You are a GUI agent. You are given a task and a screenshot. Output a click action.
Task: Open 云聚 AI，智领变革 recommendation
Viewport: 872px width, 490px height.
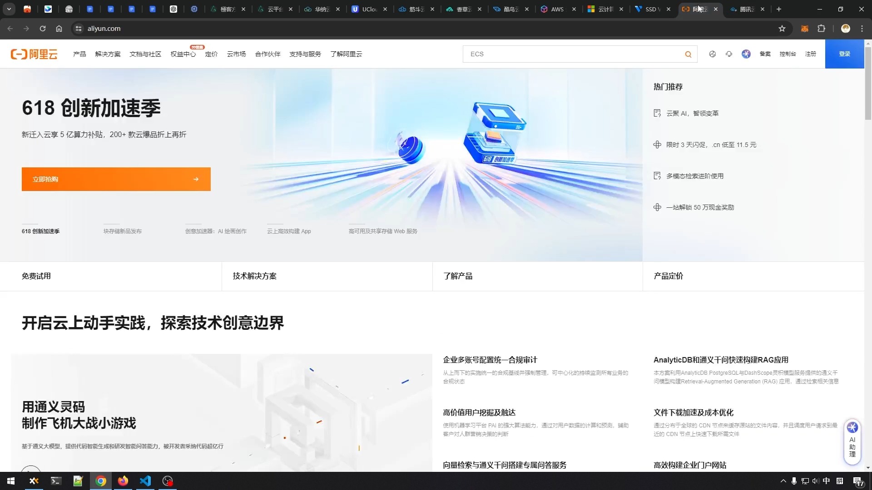click(x=692, y=113)
